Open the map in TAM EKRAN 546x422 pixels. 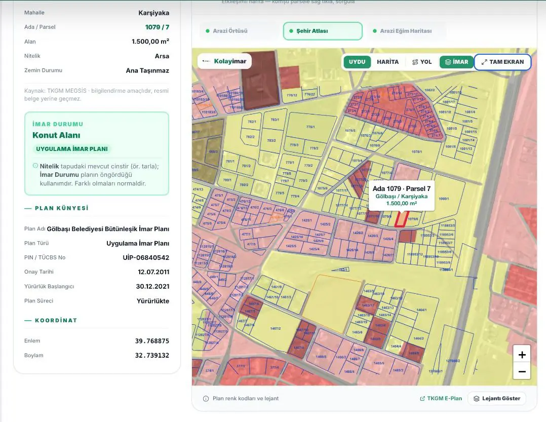[x=502, y=62]
